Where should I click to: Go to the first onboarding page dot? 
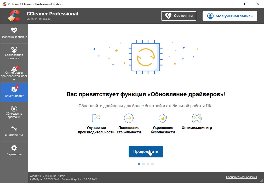tap(139, 164)
